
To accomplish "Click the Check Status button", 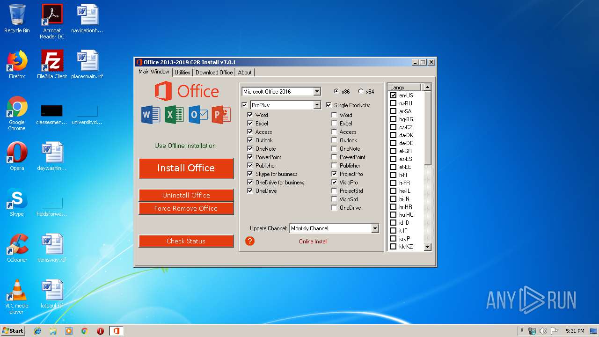I will (x=186, y=241).
